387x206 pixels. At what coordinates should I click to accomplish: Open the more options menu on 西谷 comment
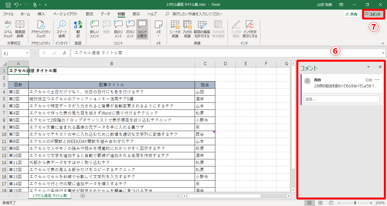coord(377,80)
